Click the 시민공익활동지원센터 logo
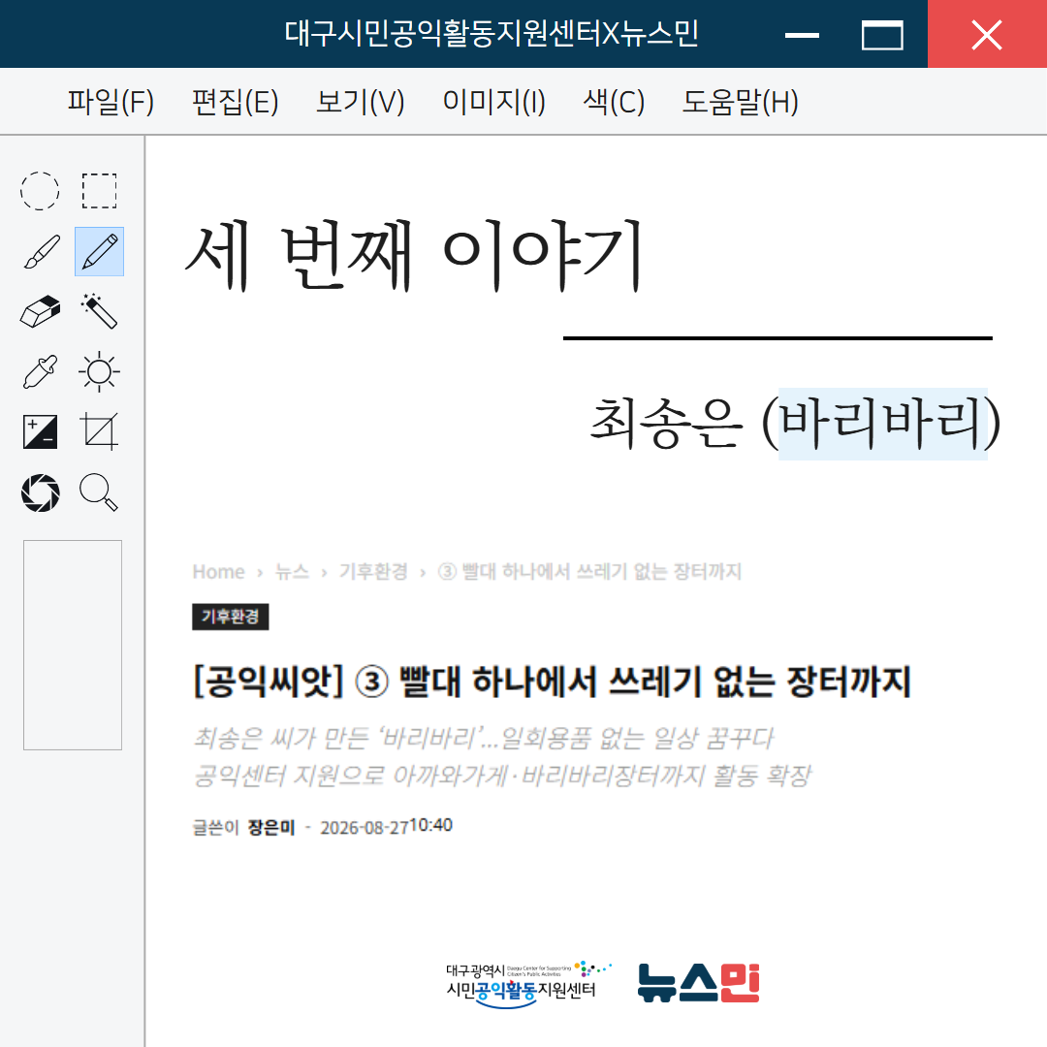The image size is (1047, 1047). click(x=527, y=984)
